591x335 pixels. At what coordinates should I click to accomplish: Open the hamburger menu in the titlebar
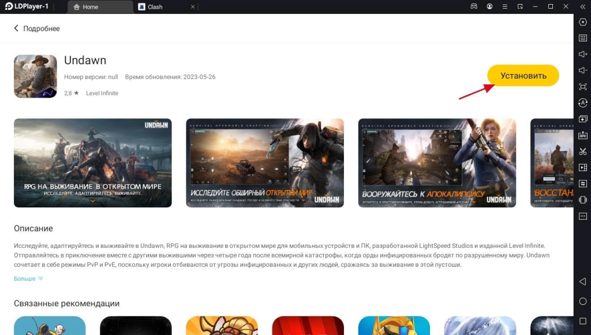(x=505, y=6)
